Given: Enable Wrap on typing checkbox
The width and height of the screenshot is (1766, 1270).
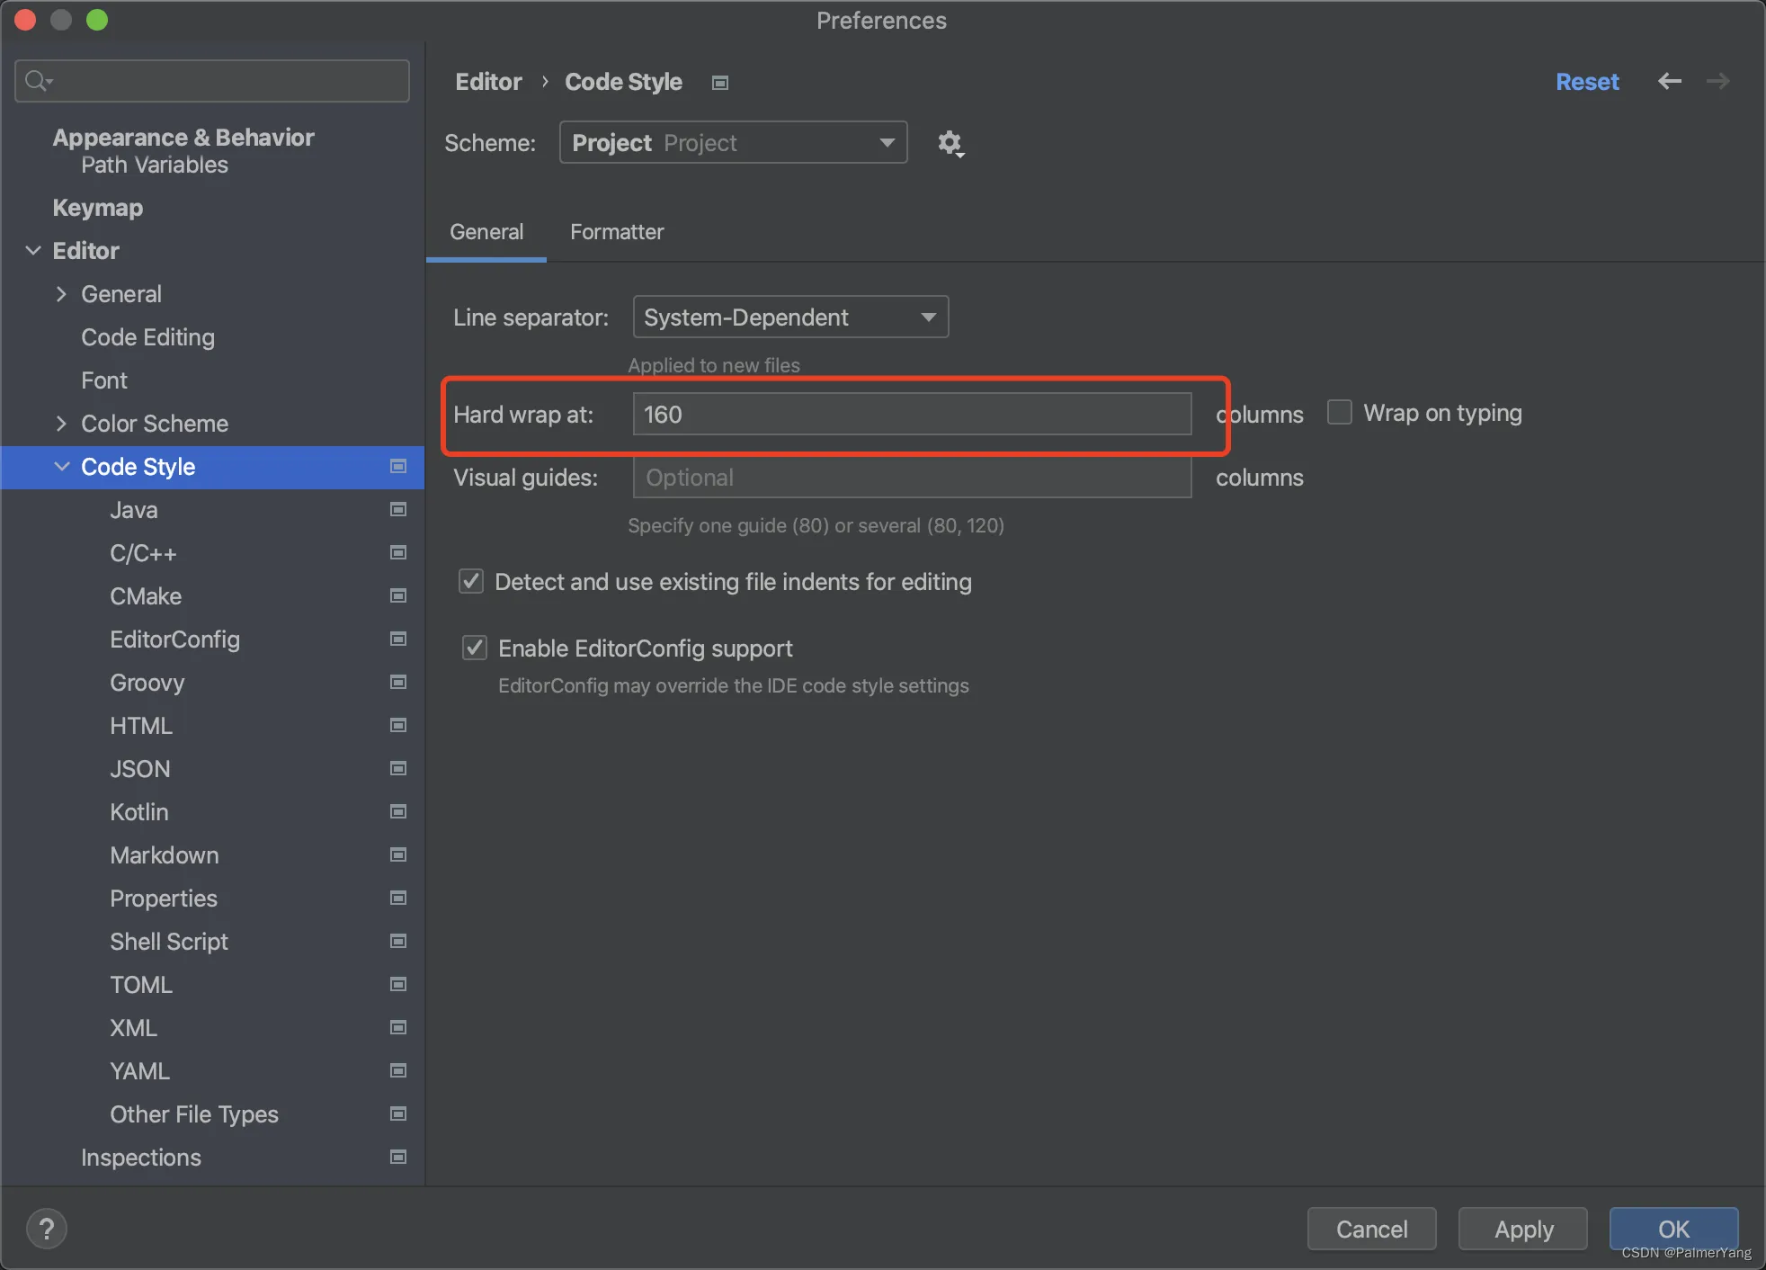Looking at the screenshot, I should pyautogui.click(x=1340, y=413).
